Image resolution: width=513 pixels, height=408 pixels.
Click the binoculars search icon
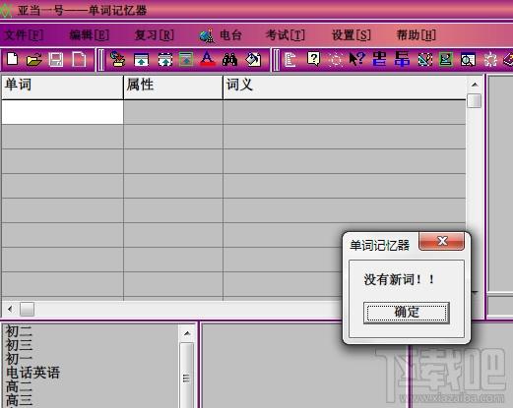tap(229, 60)
